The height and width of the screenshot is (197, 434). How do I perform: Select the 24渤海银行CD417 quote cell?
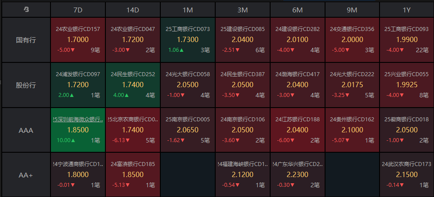point(297,85)
